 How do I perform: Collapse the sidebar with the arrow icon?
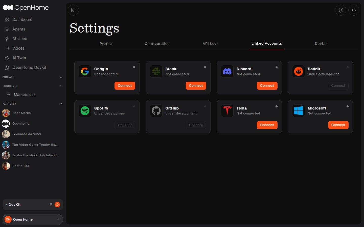pyautogui.click(x=73, y=10)
